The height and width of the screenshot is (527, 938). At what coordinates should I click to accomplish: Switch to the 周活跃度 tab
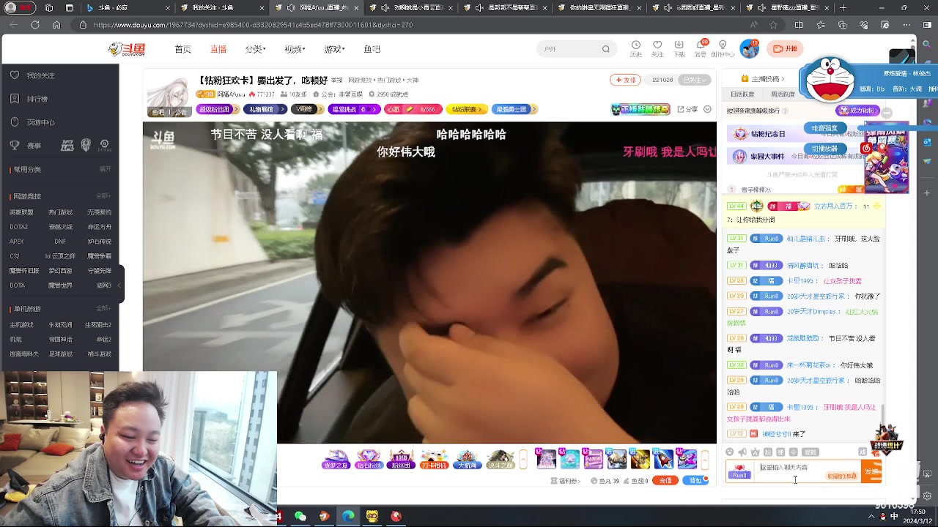click(783, 94)
